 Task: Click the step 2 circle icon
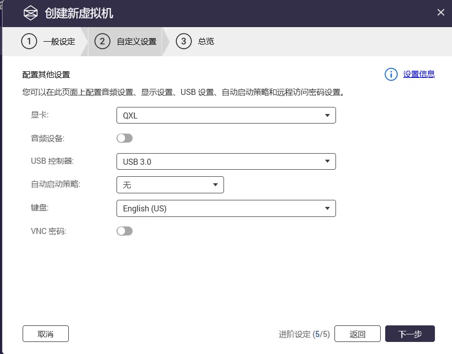click(x=102, y=41)
